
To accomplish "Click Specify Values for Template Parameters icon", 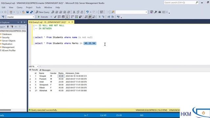I will [118, 17].
